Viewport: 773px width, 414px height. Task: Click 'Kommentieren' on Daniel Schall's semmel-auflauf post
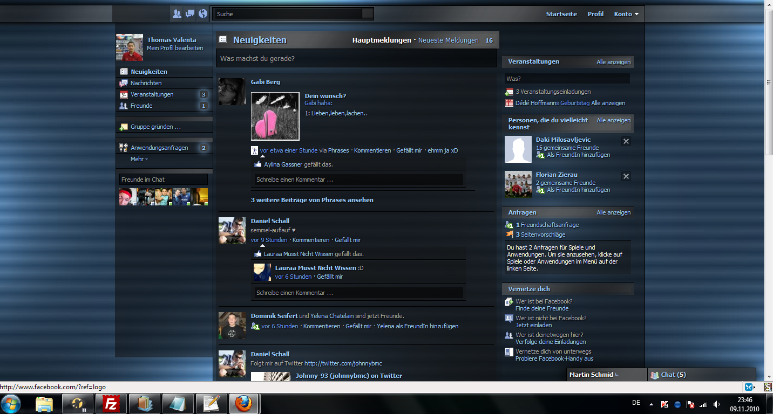[311, 240]
